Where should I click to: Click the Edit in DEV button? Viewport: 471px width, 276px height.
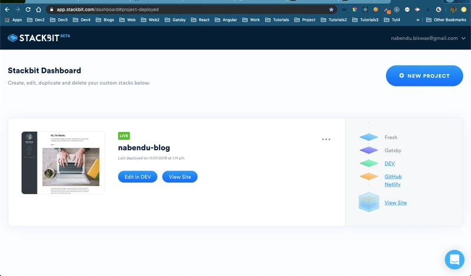pos(138,177)
